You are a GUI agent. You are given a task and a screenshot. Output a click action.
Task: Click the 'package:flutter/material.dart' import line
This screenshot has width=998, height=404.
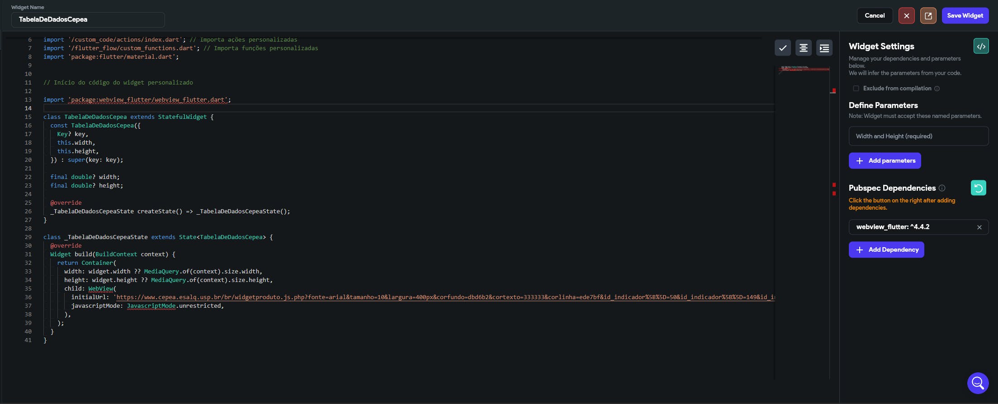111,56
